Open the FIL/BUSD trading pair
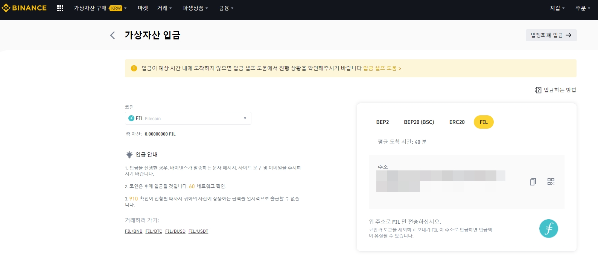The image size is (598, 262). [x=175, y=231]
